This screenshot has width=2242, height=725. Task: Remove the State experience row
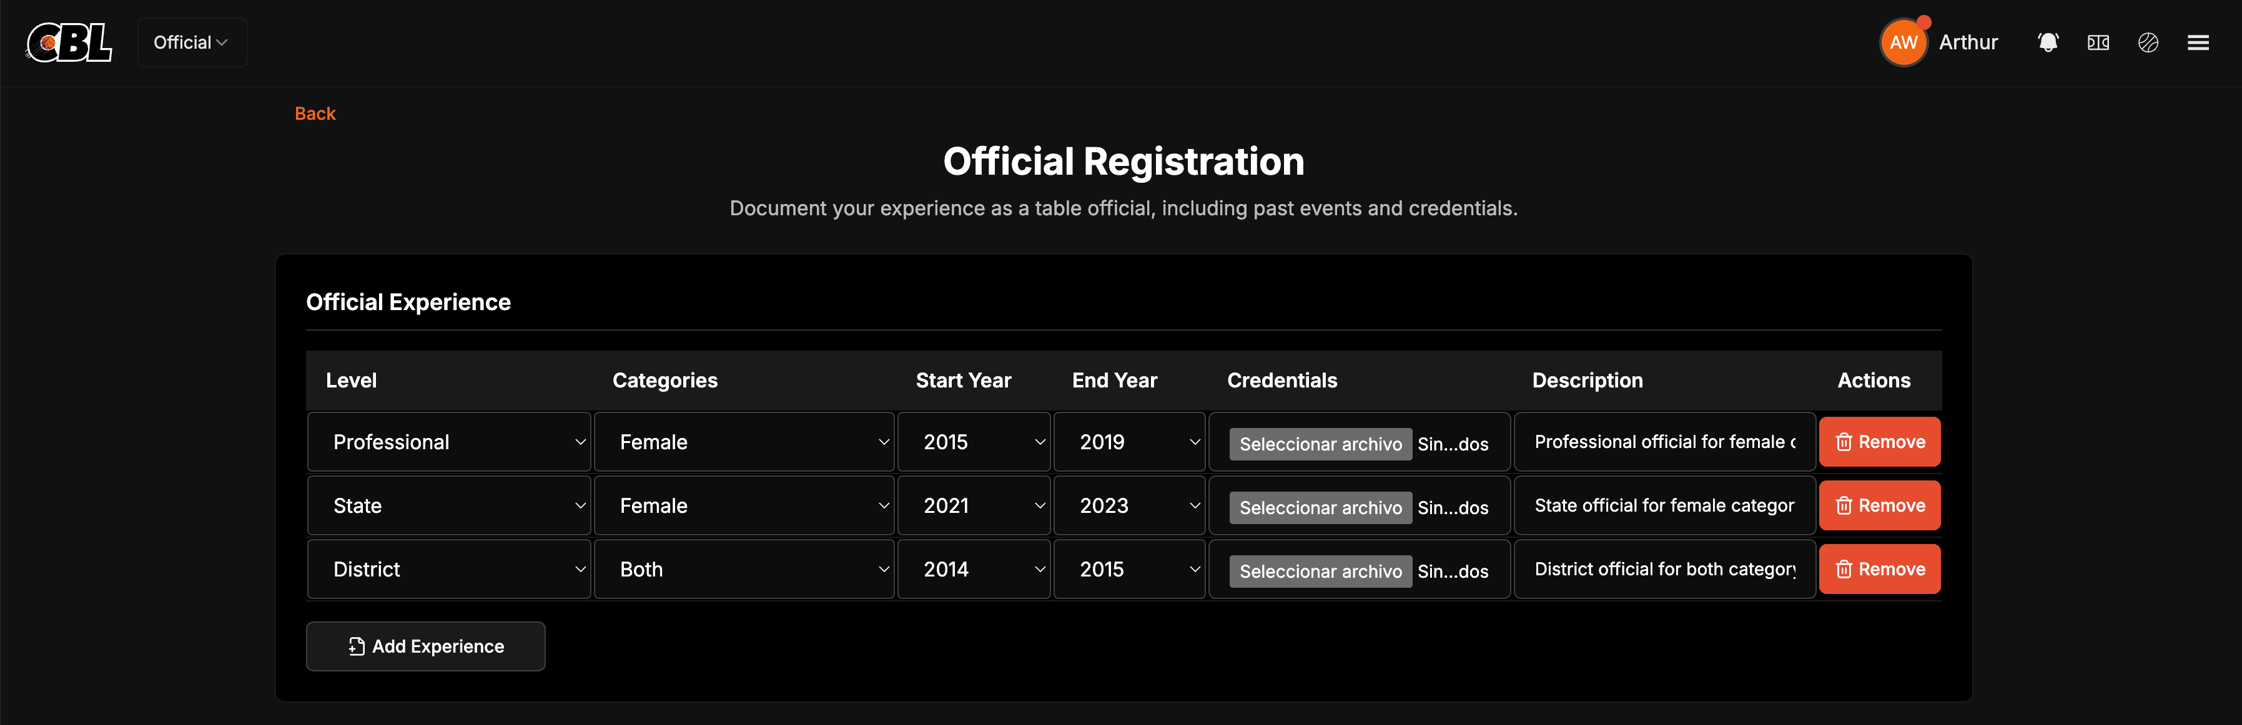coord(1879,506)
